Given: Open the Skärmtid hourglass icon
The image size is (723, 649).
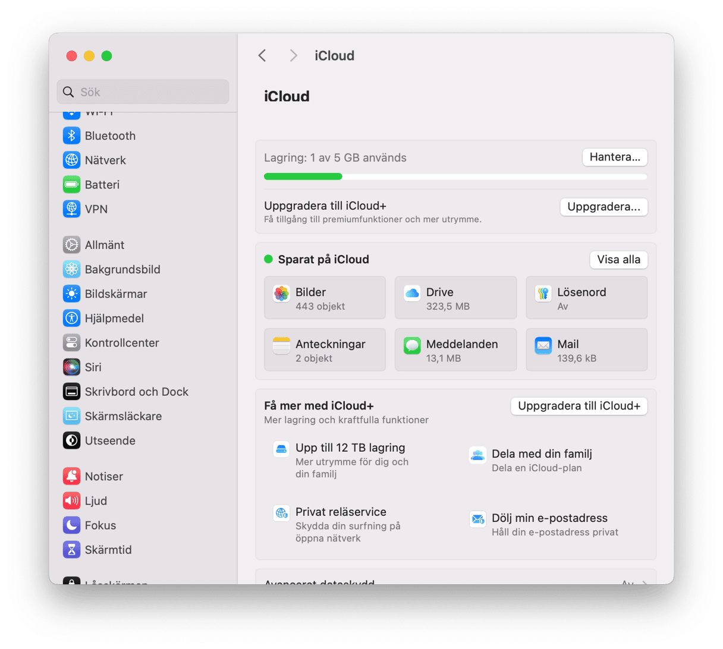Looking at the screenshot, I should click(71, 549).
